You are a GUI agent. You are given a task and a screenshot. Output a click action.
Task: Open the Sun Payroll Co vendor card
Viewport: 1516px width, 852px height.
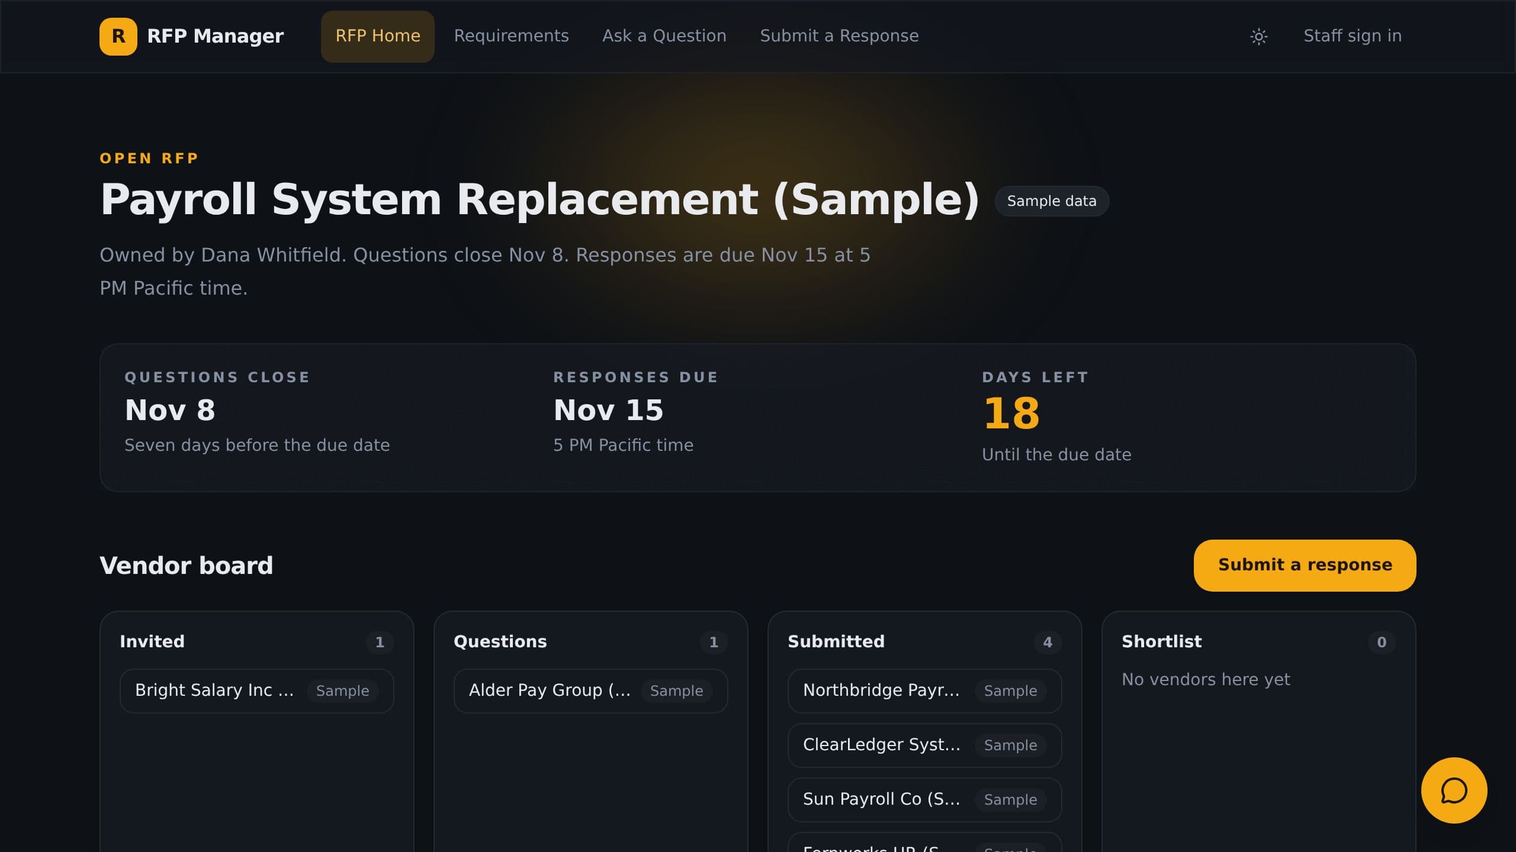tap(924, 799)
